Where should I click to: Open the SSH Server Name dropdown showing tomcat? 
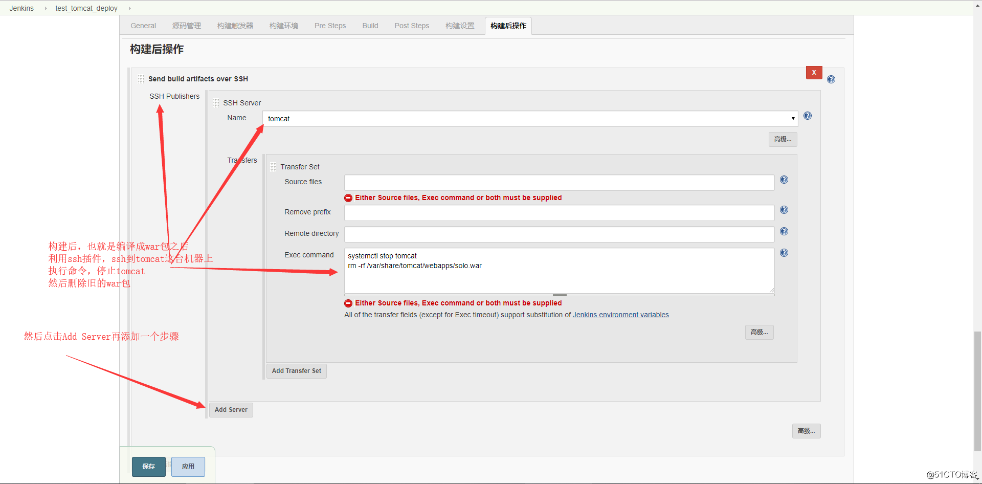pyautogui.click(x=530, y=119)
